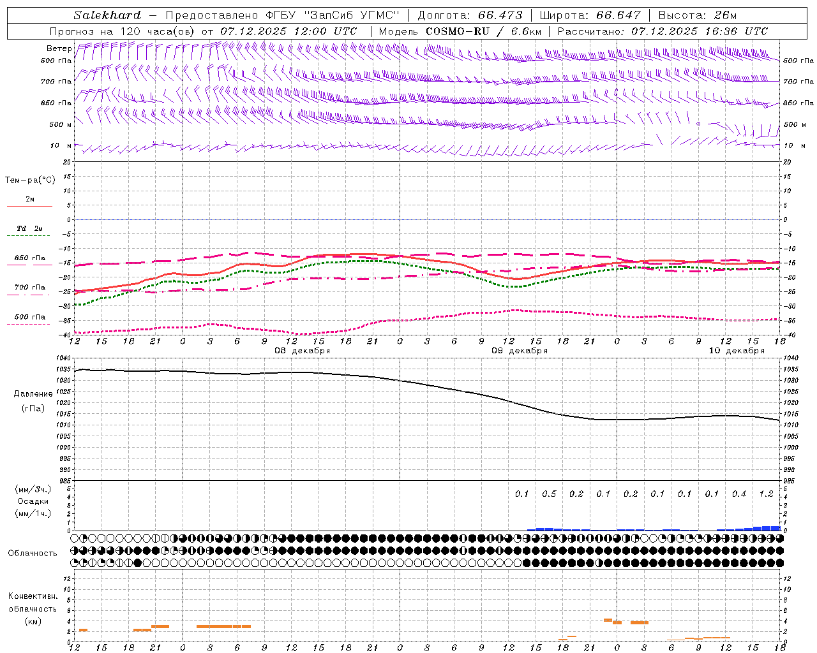Click the '1.2' precipitation value
817x653 pixels.
pos(766,494)
